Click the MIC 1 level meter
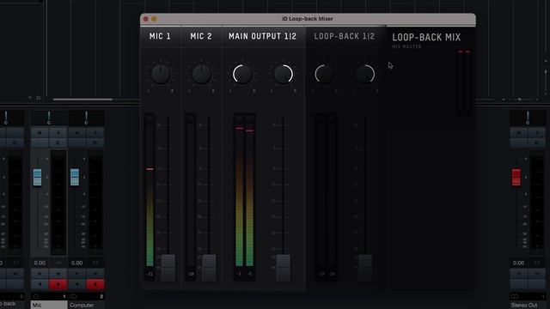 click(150, 197)
